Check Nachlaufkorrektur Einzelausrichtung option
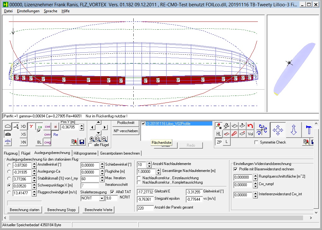The image size is (322, 230). [139, 178]
